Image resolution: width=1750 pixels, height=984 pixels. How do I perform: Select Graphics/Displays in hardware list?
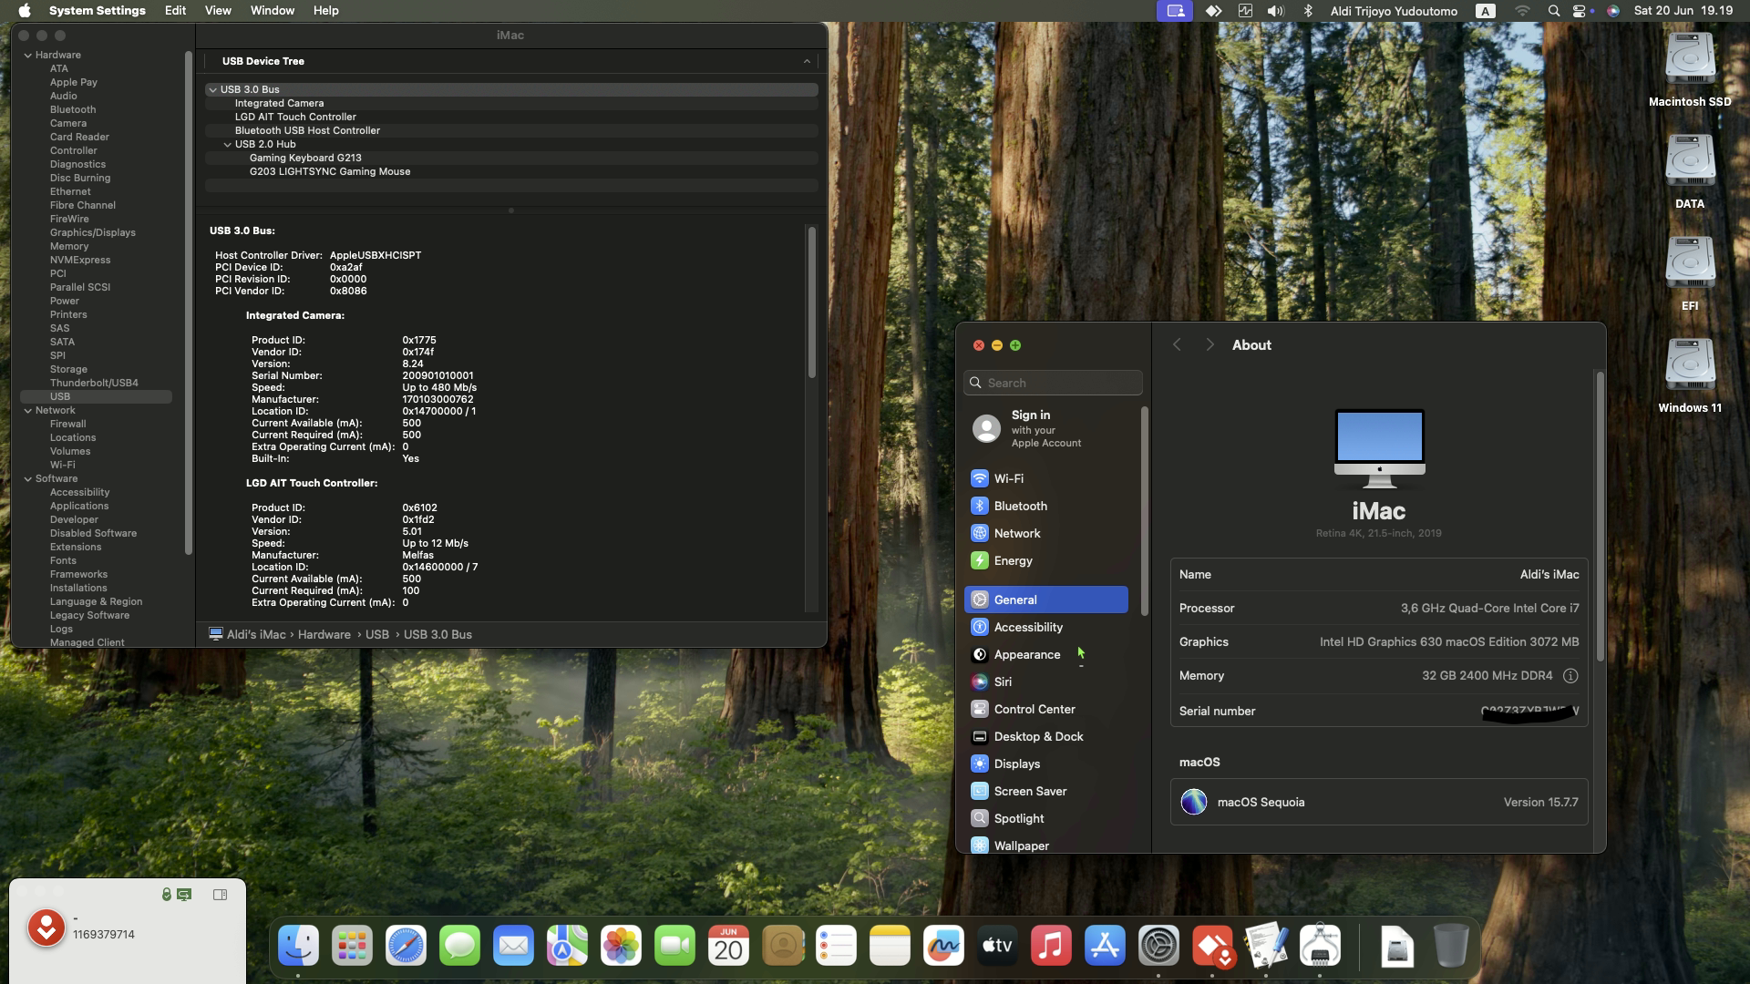(x=93, y=232)
